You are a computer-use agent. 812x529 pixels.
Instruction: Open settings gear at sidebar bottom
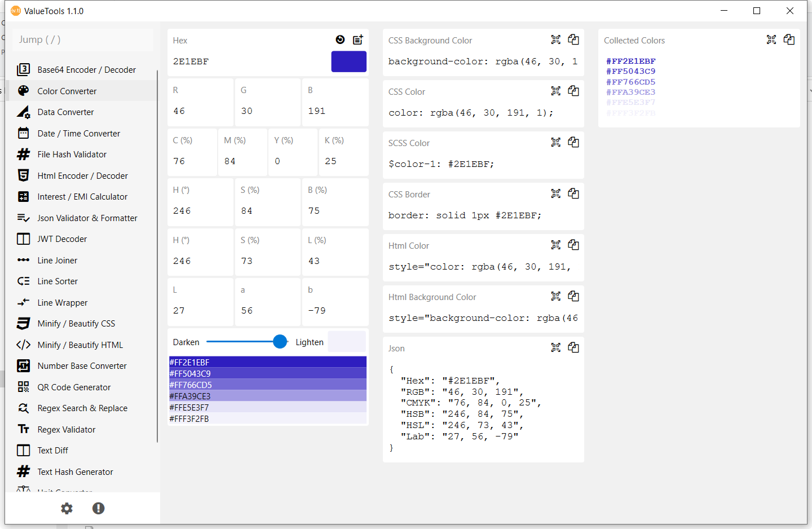tap(67, 508)
